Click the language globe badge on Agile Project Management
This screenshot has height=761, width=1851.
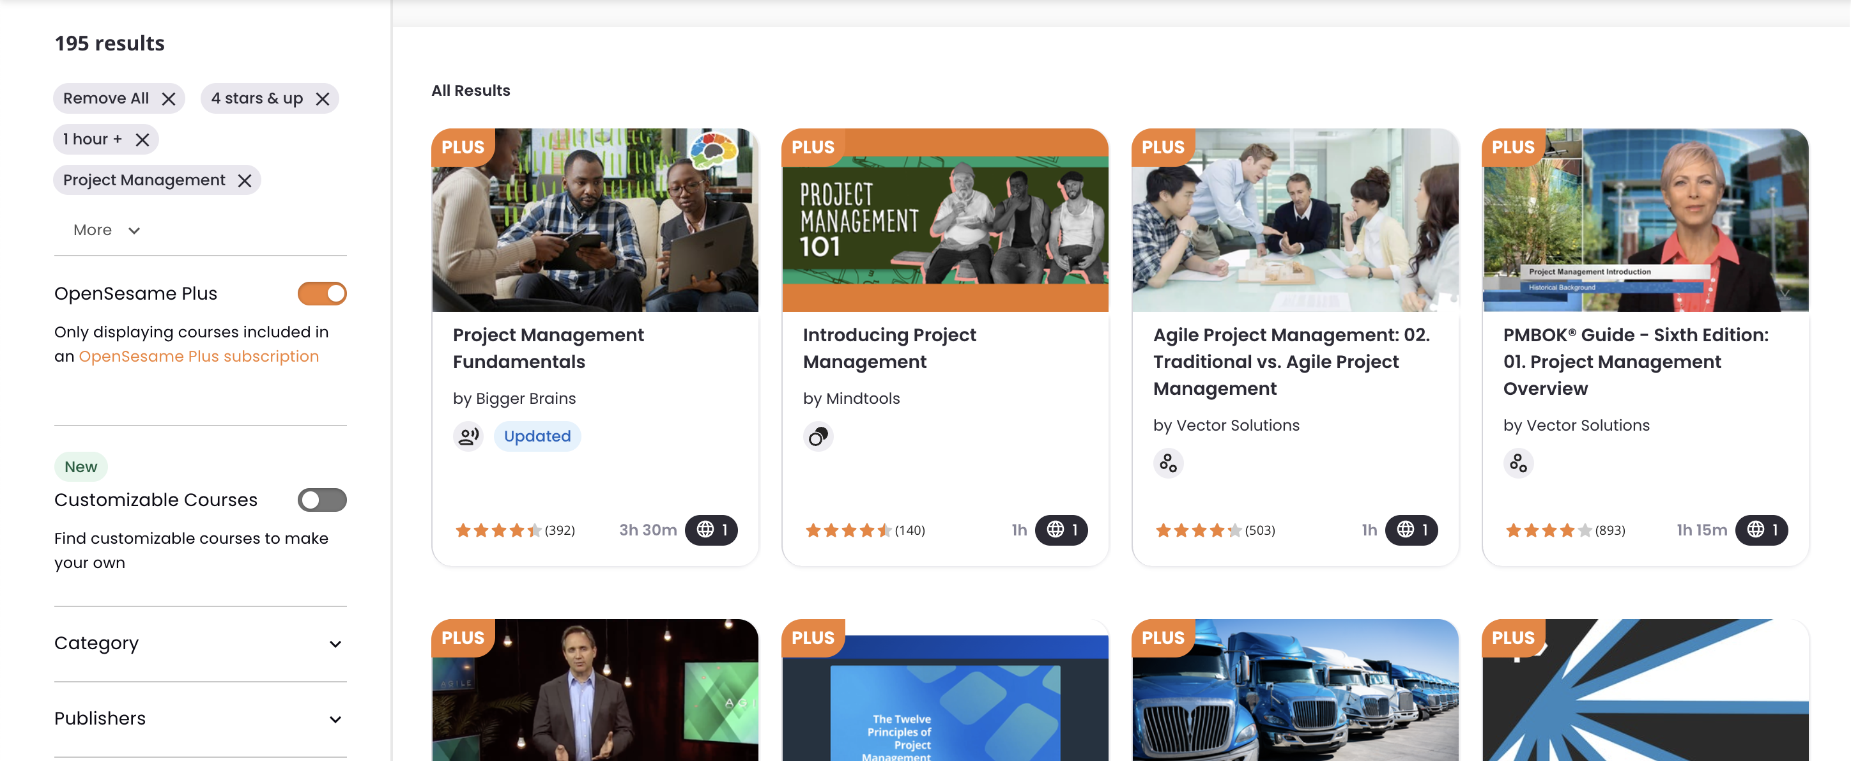[x=1411, y=530]
